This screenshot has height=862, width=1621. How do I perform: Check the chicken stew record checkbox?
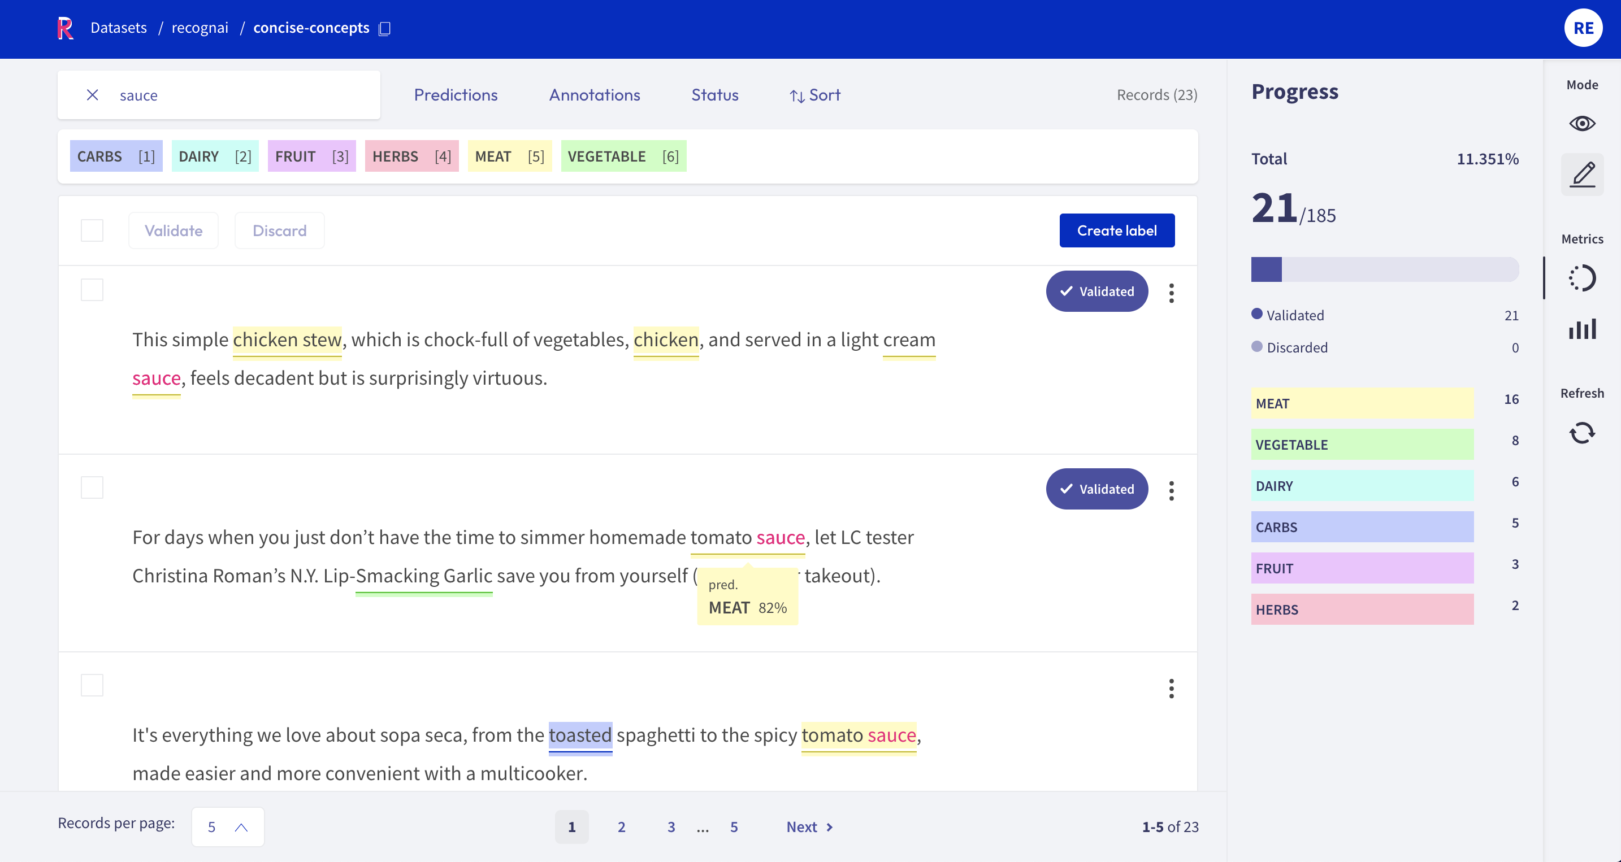click(x=92, y=290)
